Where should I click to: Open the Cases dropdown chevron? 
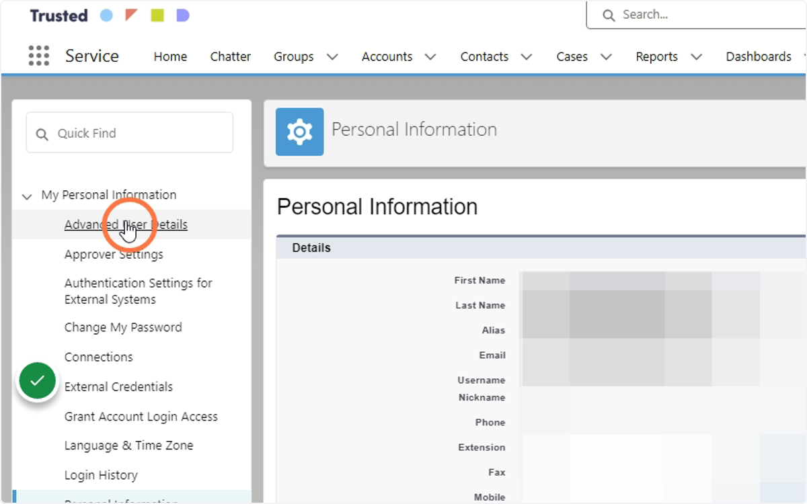tap(606, 57)
